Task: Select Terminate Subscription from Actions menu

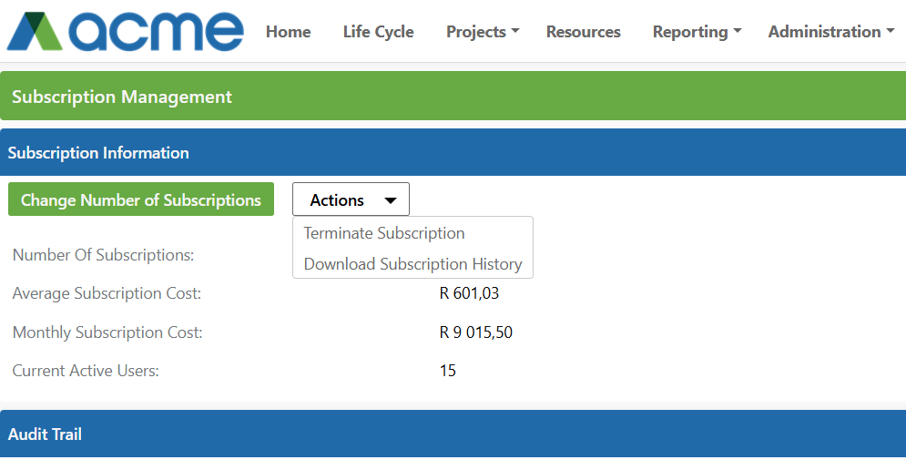Action: click(384, 233)
